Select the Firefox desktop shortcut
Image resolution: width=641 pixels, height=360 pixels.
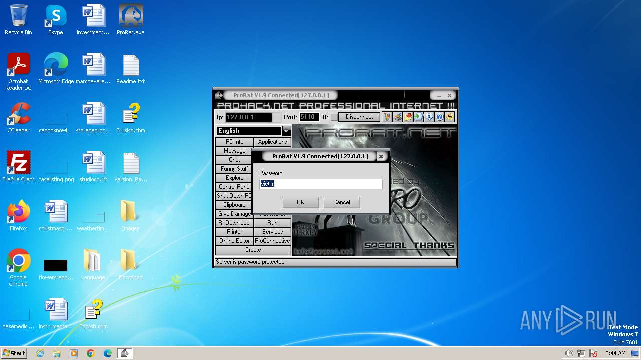18,216
